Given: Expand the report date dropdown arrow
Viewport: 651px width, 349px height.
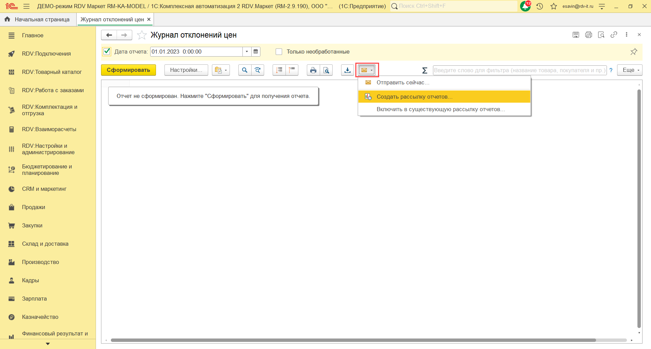Looking at the screenshot, I should pyautogui.click(x=247, y=52).
